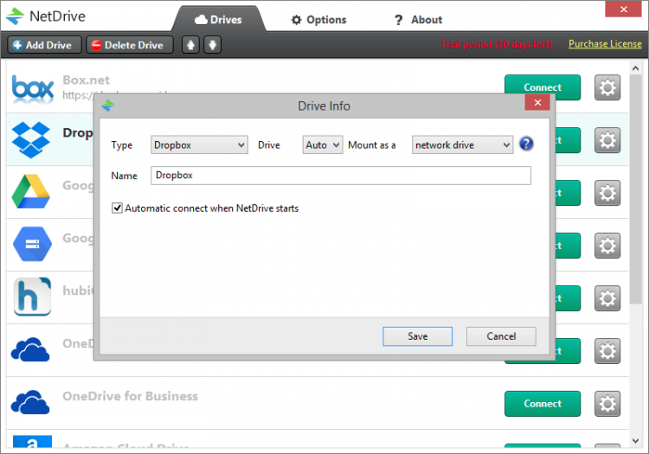Click the Box.net logo icon
Viewport: 649px width, 454px height.
coord(33,88)
